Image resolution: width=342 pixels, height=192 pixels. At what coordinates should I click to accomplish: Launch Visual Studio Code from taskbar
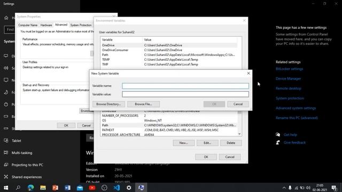pyautogui.click(x=116, y=188)
